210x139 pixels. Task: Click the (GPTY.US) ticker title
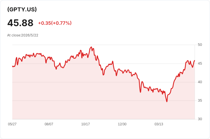tap(22, 9)
